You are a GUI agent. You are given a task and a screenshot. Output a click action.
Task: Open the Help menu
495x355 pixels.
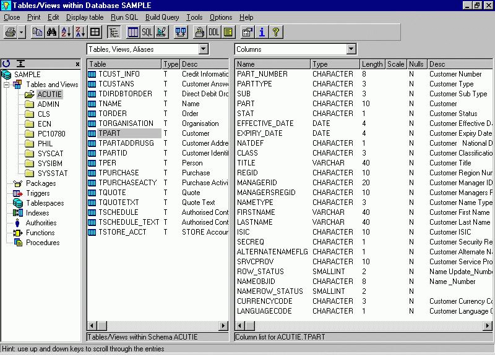point(246,17)
